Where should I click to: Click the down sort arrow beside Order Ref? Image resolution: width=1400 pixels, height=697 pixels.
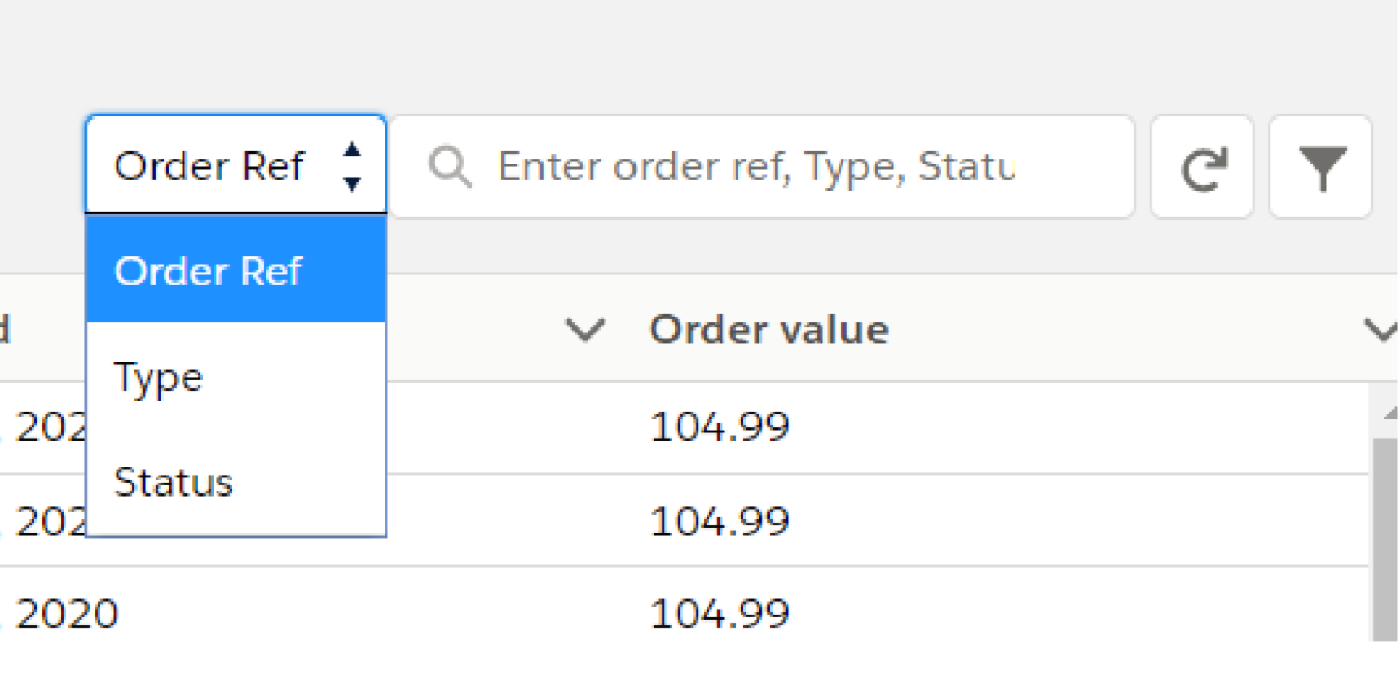[352, 184]
